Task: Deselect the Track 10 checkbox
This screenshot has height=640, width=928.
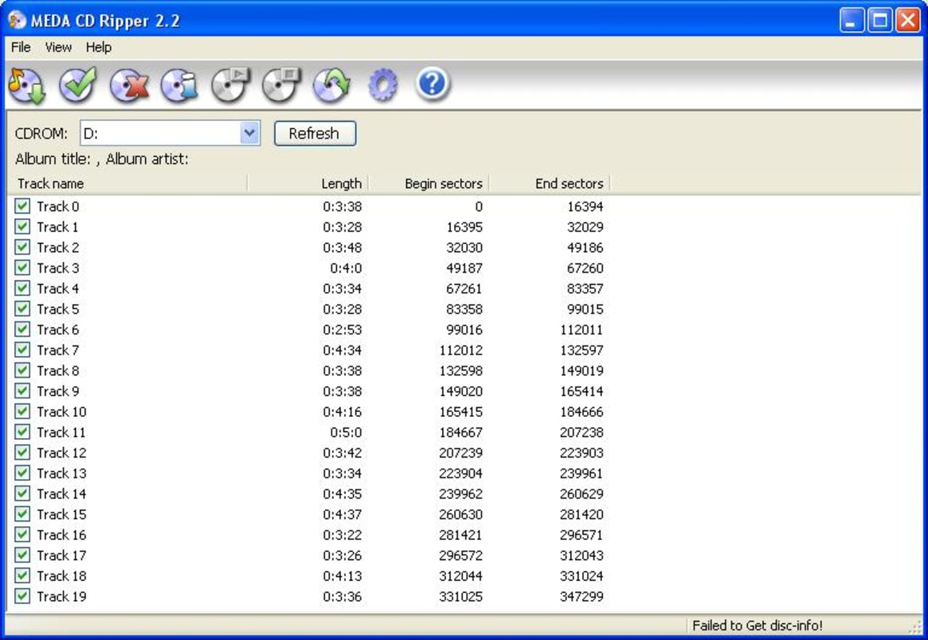Action: (22, 411)
